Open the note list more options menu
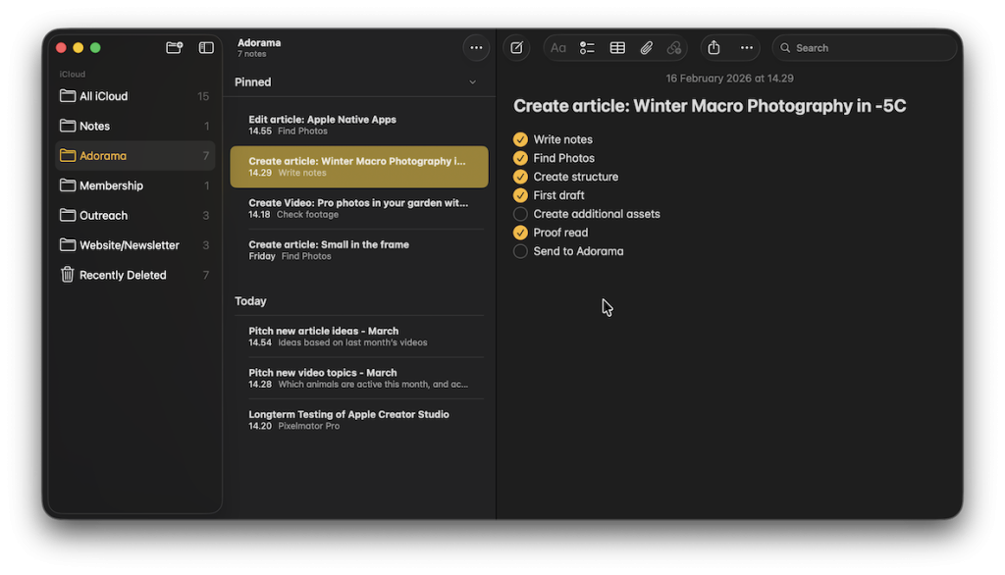This screenshot has width=1005, height=575. pos(476,47)
